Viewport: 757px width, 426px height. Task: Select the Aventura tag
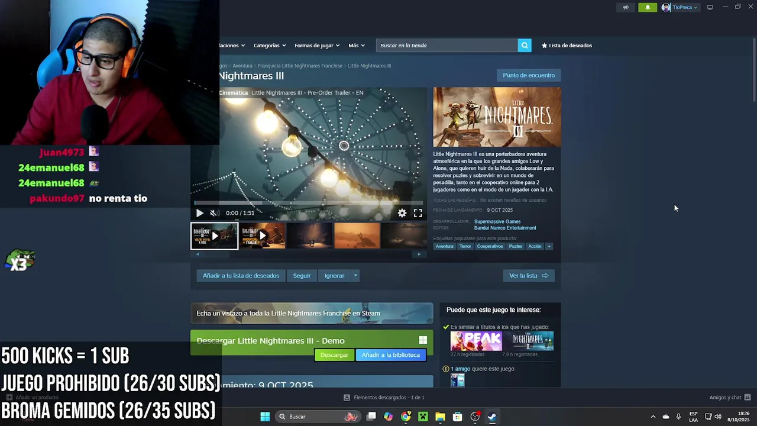[x=444, y=246]
